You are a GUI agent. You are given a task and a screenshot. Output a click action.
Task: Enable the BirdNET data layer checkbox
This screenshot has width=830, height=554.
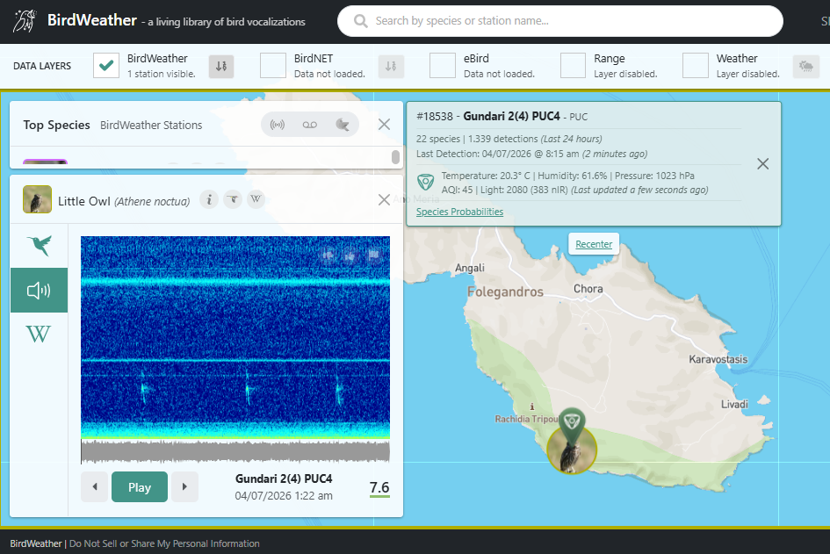pyautogui.click(x=273, y=66)
